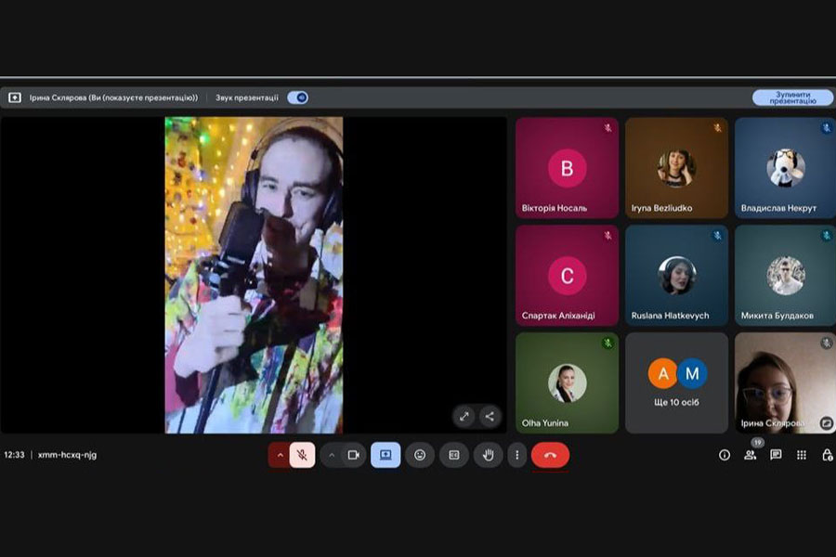
Task: Unmute microphone with the crossed mic button
Action: (x=302, y=455)
